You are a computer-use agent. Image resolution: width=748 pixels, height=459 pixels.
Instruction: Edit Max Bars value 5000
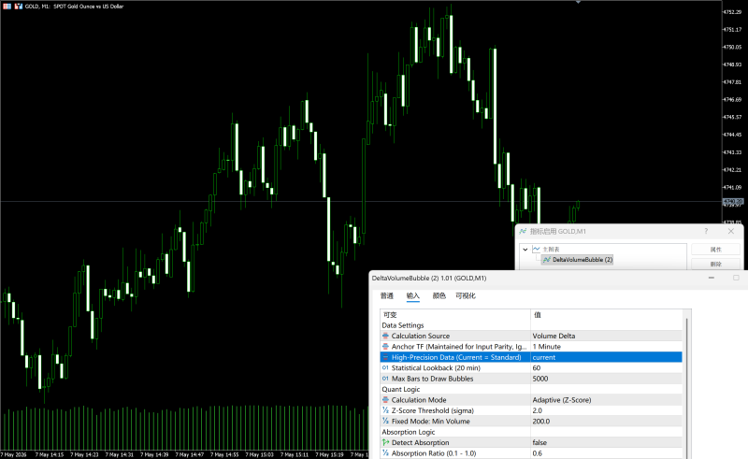(606, 379)
